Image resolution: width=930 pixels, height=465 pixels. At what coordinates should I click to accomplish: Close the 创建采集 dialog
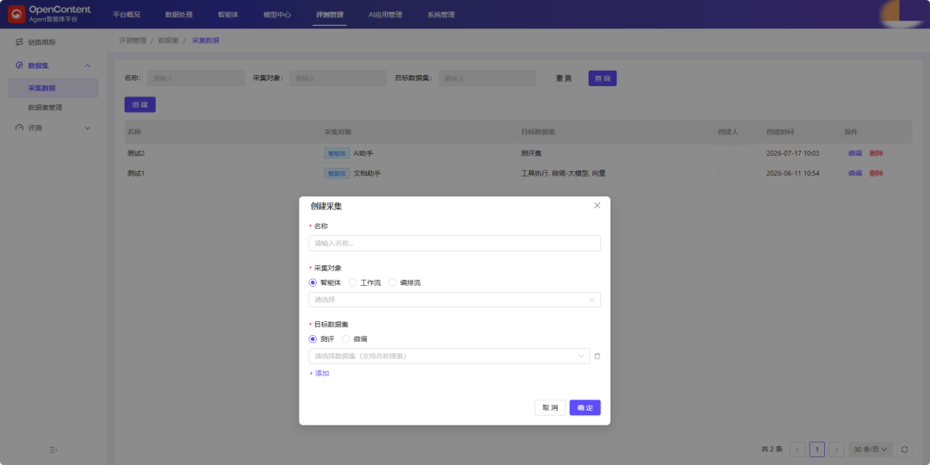[598, 205]
